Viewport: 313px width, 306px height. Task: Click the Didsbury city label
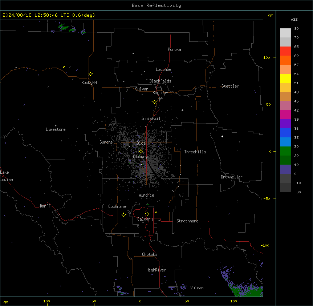[139, 157]
